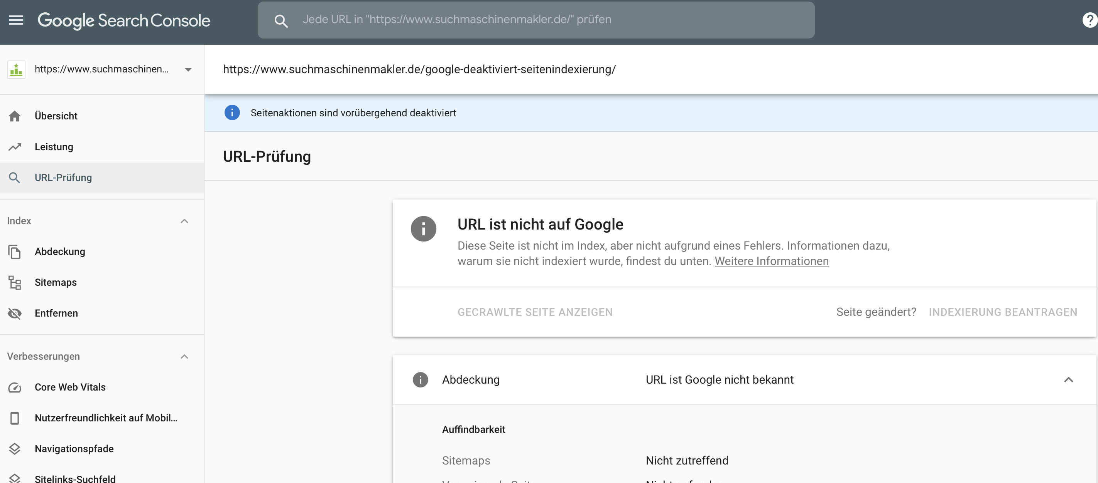Open the property selector dropdown arrow

pyautogui.click(x=188, y=69)
